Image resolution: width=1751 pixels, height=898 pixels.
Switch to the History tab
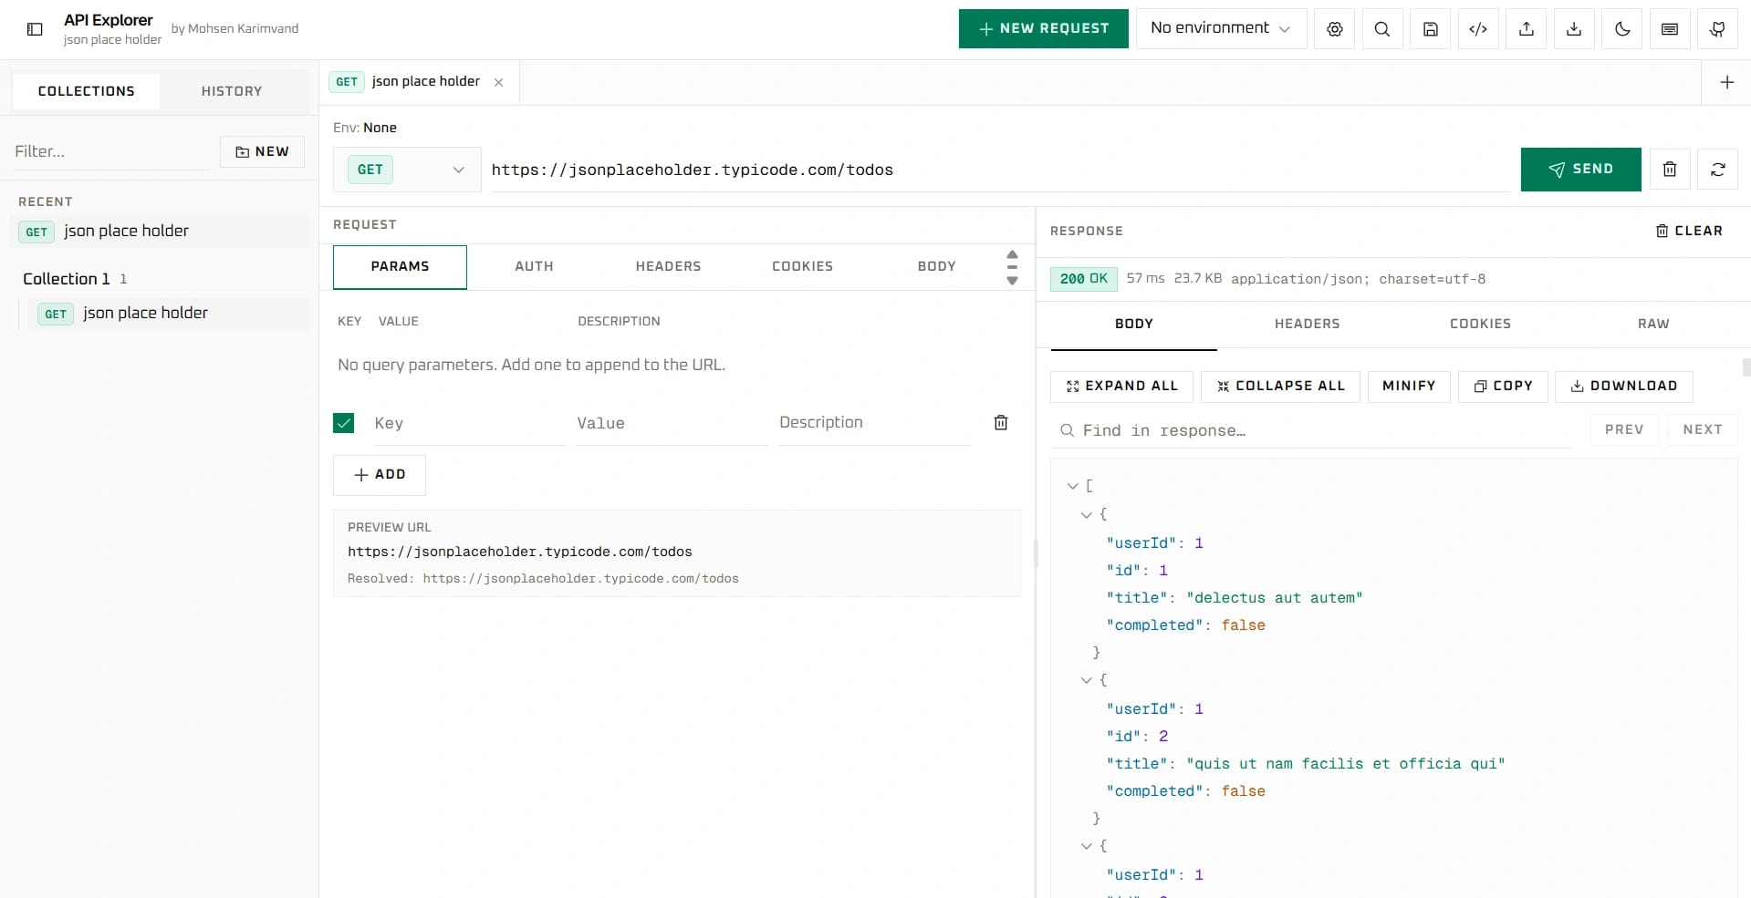coord(232,91)
